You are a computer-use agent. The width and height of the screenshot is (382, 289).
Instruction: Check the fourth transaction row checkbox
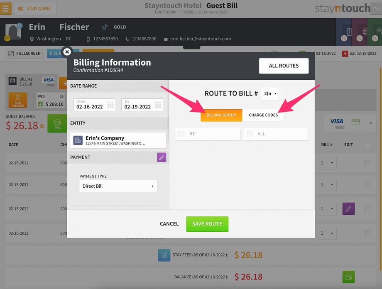pyautogui.click(x=367, y=233)
